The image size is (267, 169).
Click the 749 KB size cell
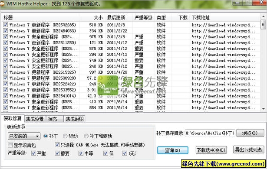click(x=96, y=60)
